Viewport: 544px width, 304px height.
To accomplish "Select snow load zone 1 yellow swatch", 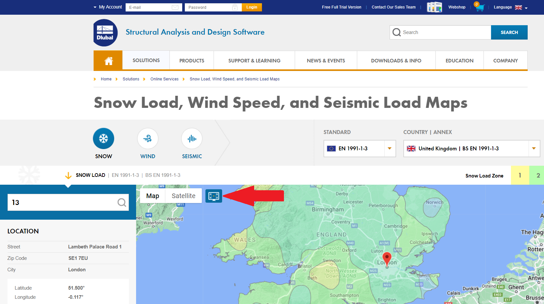I will coord(520,175).
